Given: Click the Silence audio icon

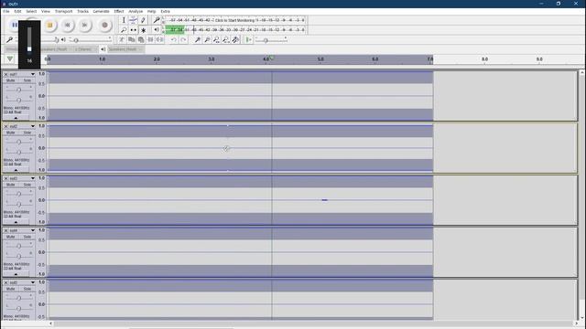Looking at the screenshot, I should coord(159,39).
